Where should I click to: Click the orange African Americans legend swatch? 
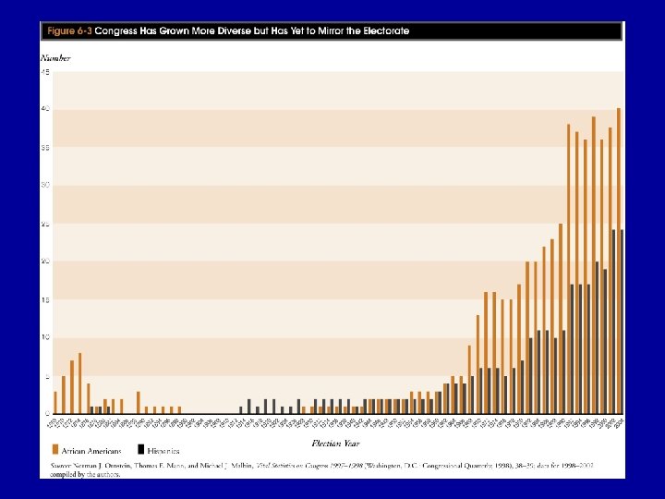[x=55, y=450]
